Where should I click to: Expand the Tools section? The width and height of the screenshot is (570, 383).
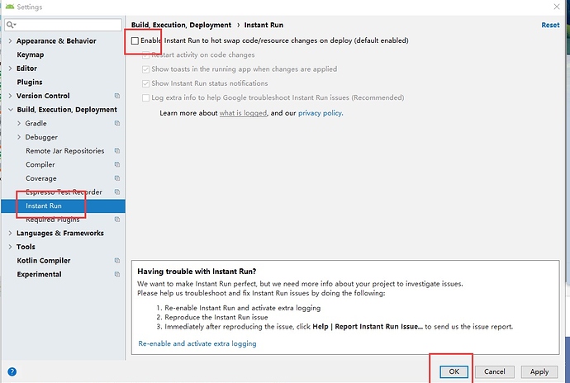10,247
